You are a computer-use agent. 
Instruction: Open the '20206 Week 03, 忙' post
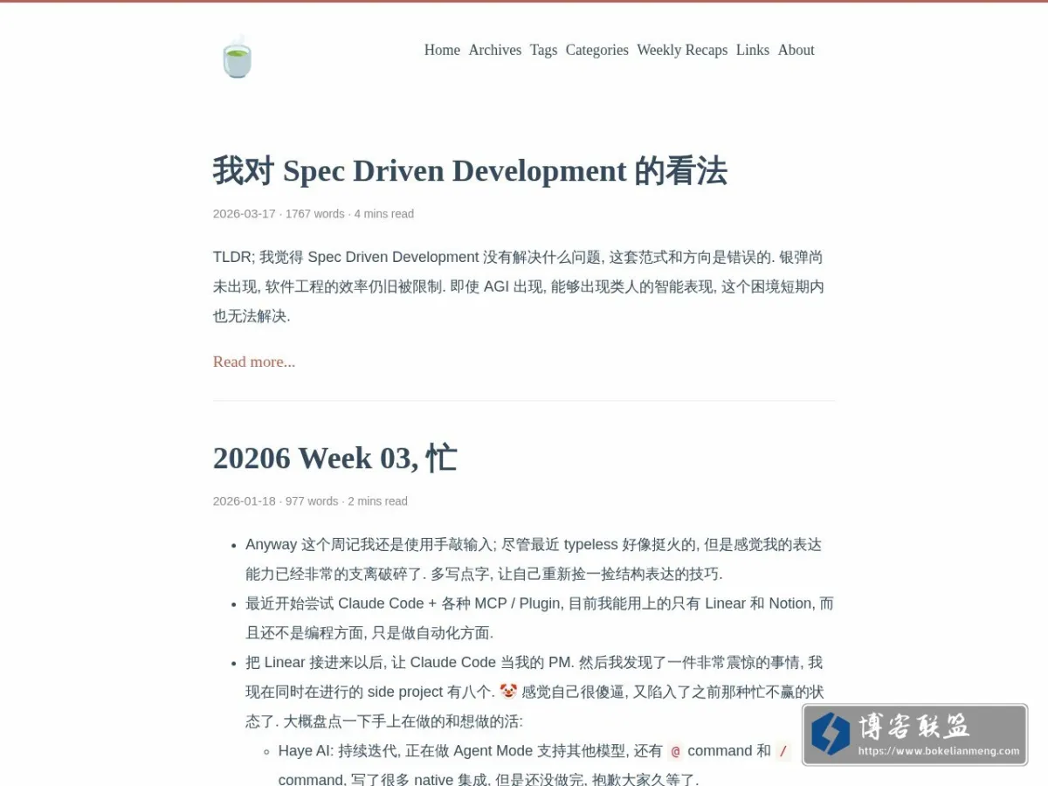tap(335, 458)
